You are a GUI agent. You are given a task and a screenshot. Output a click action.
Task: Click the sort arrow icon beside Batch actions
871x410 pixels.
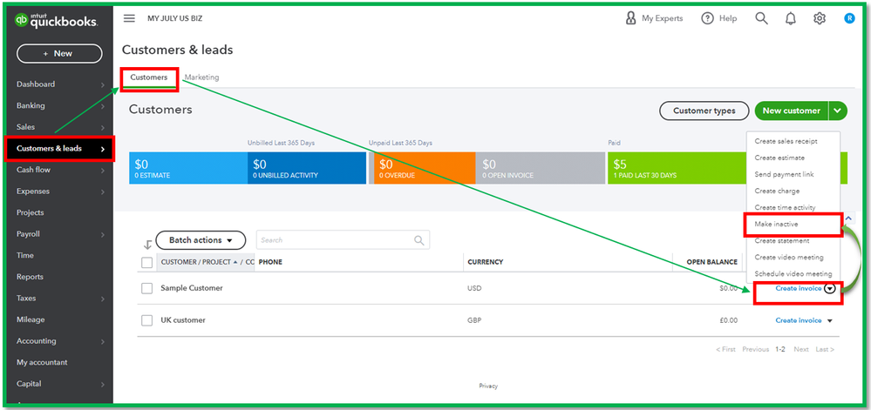click(147, 245)
